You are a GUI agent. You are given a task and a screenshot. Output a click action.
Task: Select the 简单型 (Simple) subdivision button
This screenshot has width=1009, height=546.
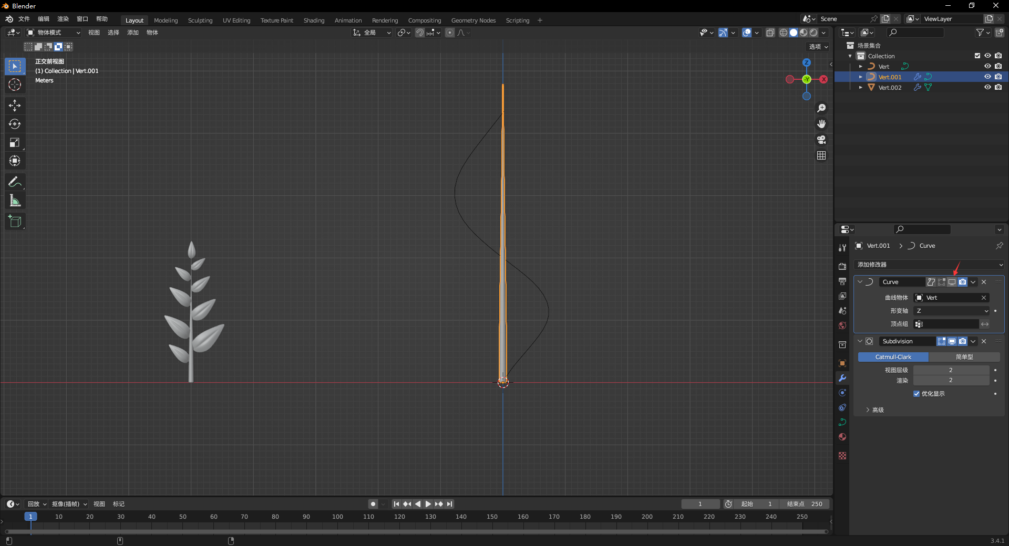pos(964,357)
